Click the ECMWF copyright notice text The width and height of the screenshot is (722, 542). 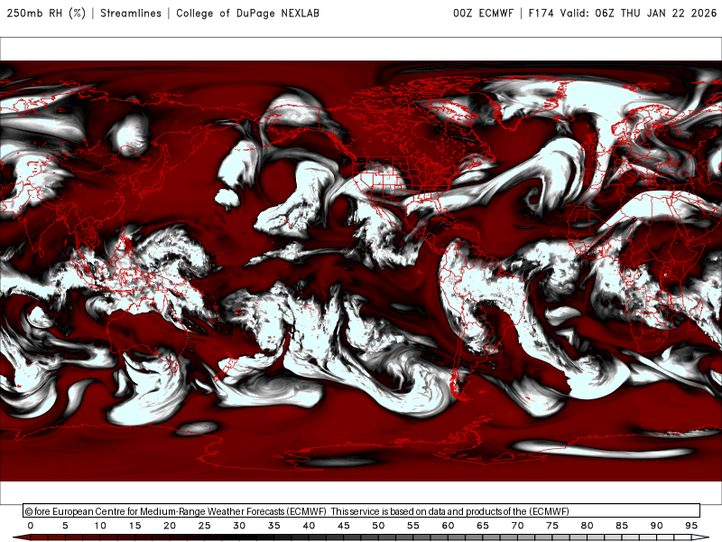297,511
